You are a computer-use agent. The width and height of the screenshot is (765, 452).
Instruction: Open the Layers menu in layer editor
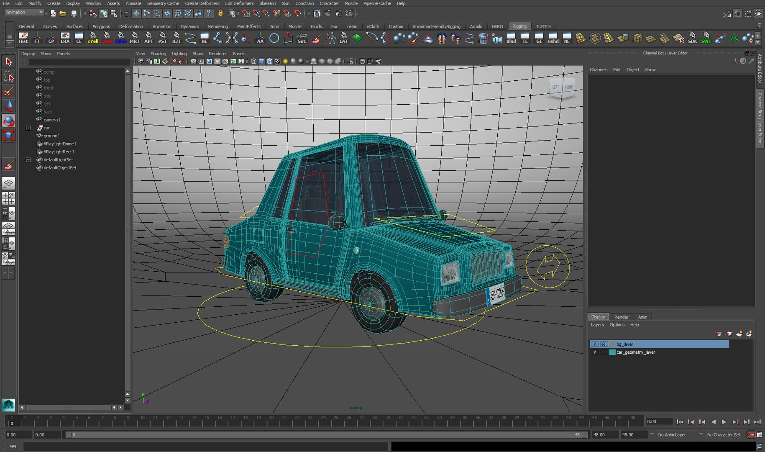tap(597, 325)
